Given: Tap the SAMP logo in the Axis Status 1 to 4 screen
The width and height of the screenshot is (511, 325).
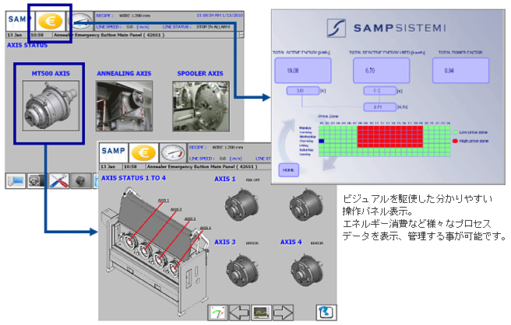Looking at the screenshot, I should [x=114, y=152].
